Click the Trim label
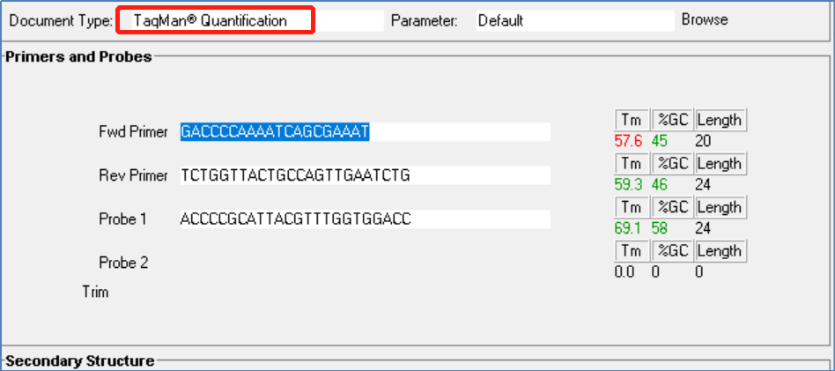835x371 pixels. 95,292
